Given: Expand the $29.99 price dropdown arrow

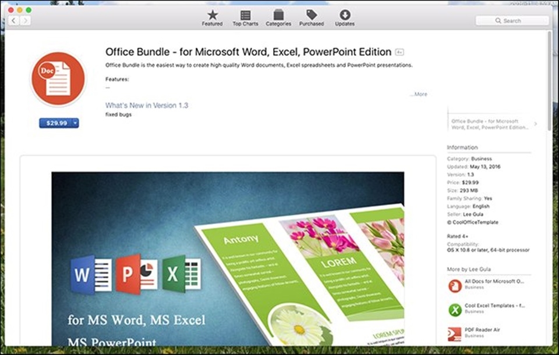Looking at the screenshot, I should [x=74, y=123].
